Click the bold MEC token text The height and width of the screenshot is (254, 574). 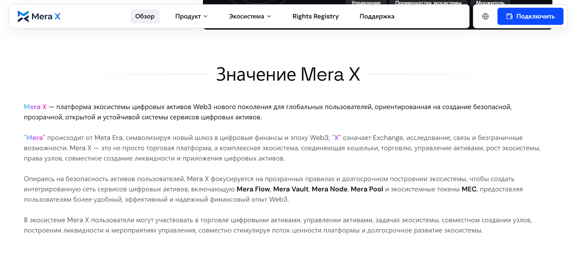click(469, 189)
